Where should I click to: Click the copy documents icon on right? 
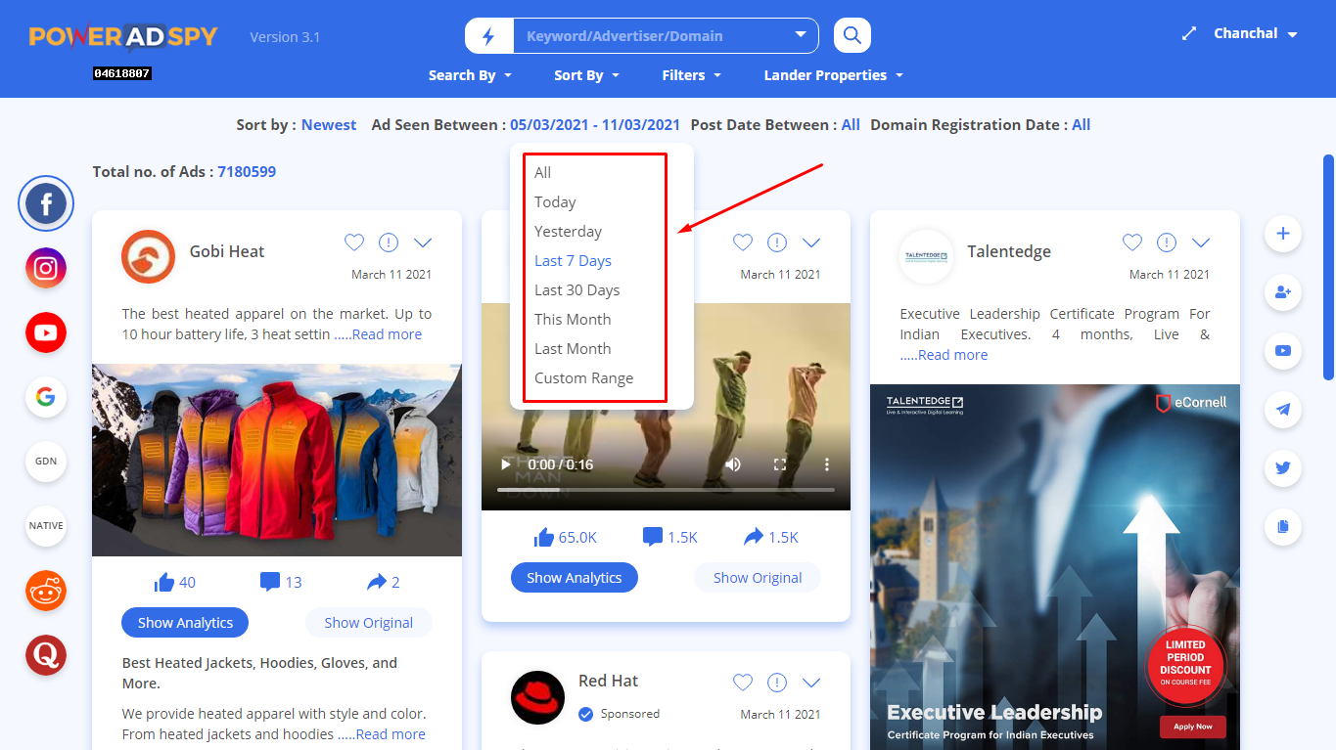click(1283, 527)
